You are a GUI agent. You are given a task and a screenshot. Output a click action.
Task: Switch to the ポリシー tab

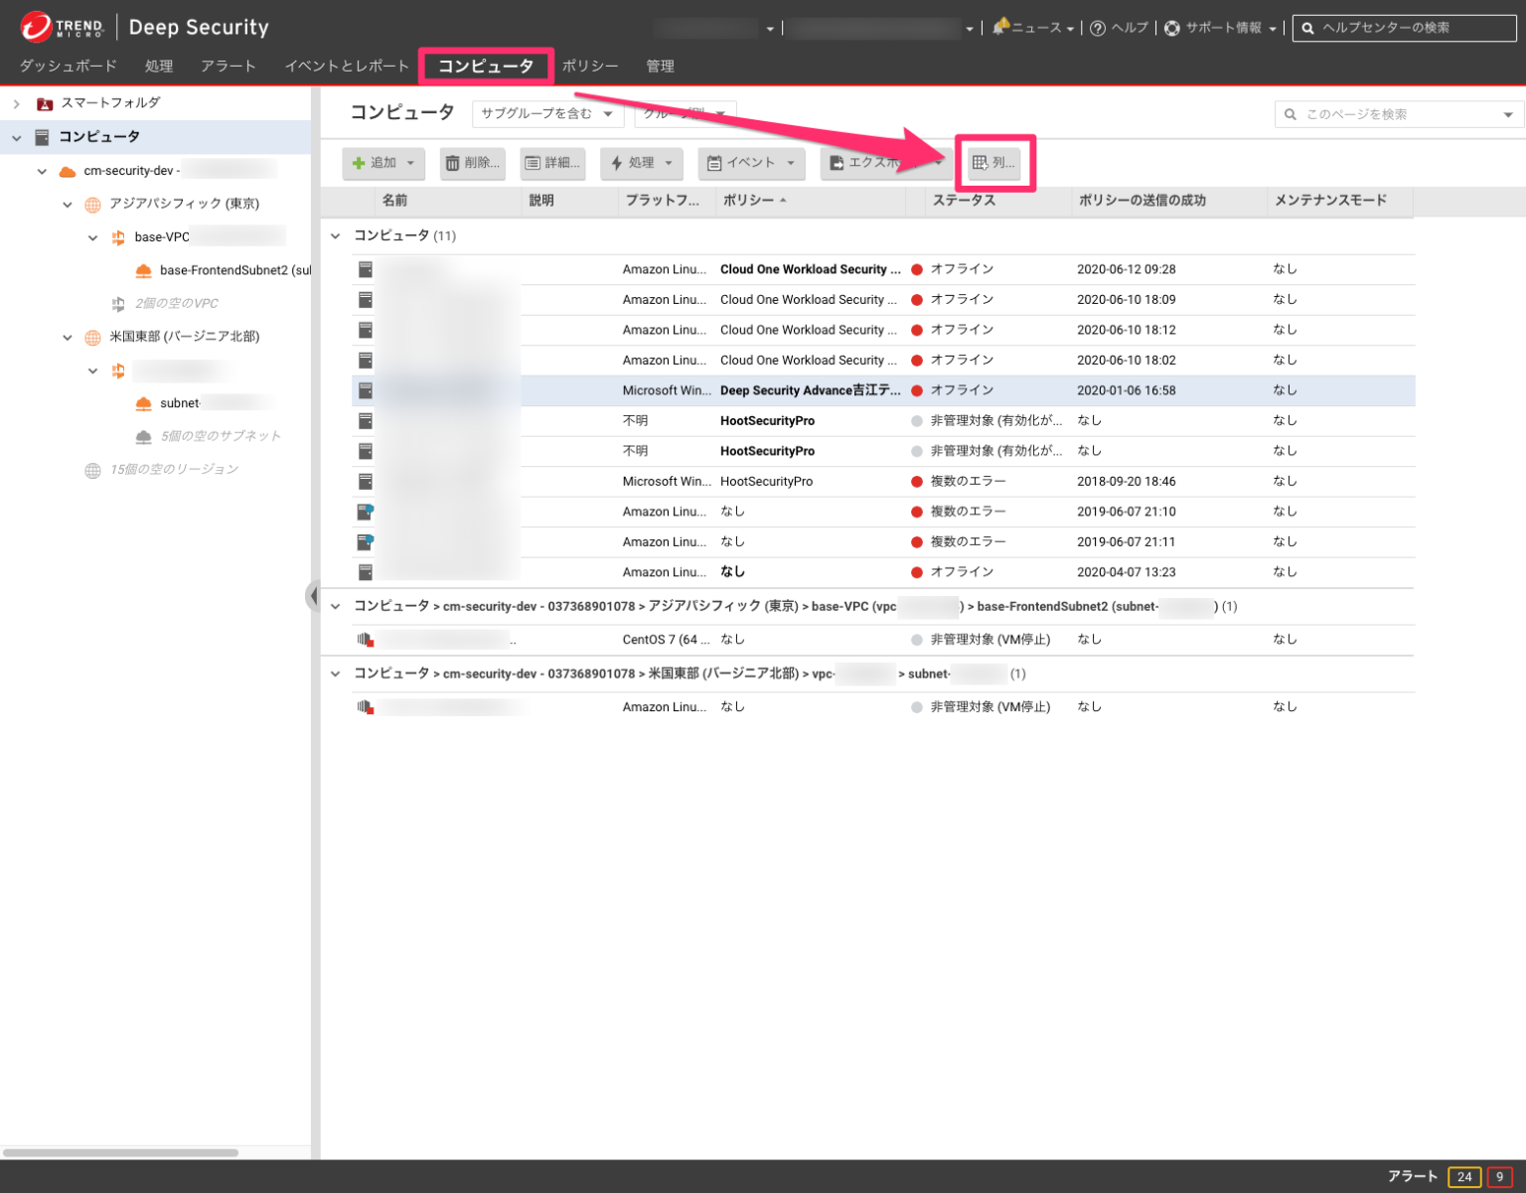click(590, 66)
